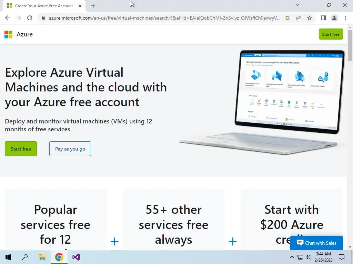The height and width of the screenshot is (264, 353).
Task: Click the hero Start free button
Action: point(21,148)
